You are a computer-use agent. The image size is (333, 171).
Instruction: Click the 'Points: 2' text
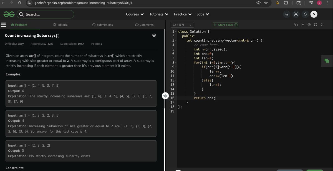[97, 44]
